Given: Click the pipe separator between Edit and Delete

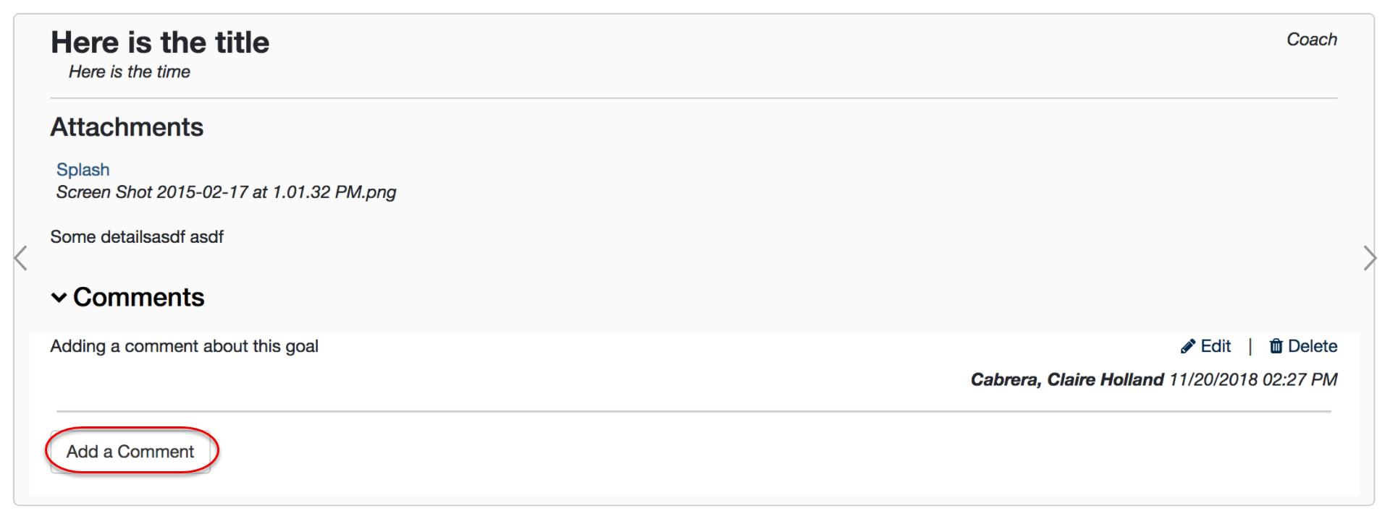Looking at the screenshot, I should [x=1250, y=347].
